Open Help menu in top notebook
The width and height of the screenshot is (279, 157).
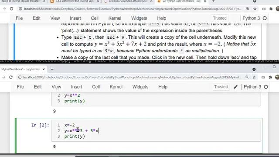(162, 18)
